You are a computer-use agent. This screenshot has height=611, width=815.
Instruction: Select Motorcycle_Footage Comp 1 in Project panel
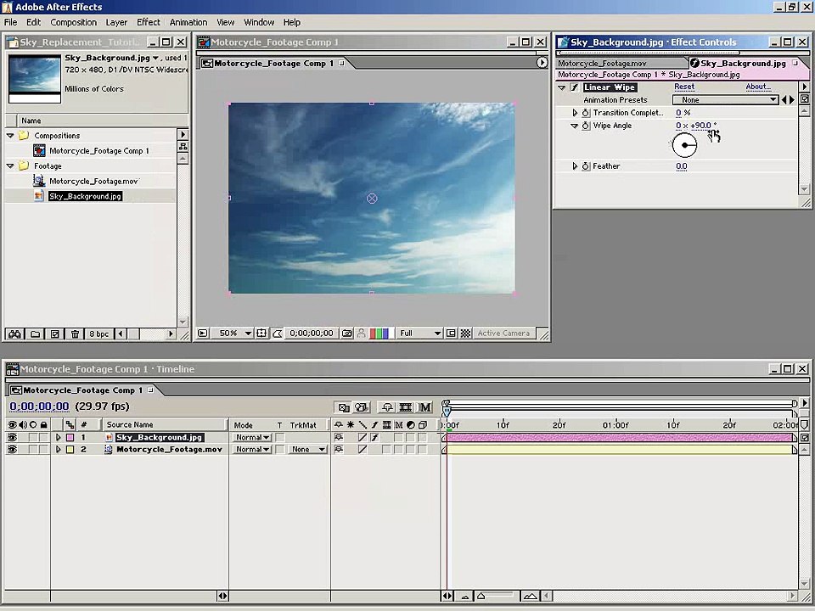pyautogui.click(x=98, y=151)
